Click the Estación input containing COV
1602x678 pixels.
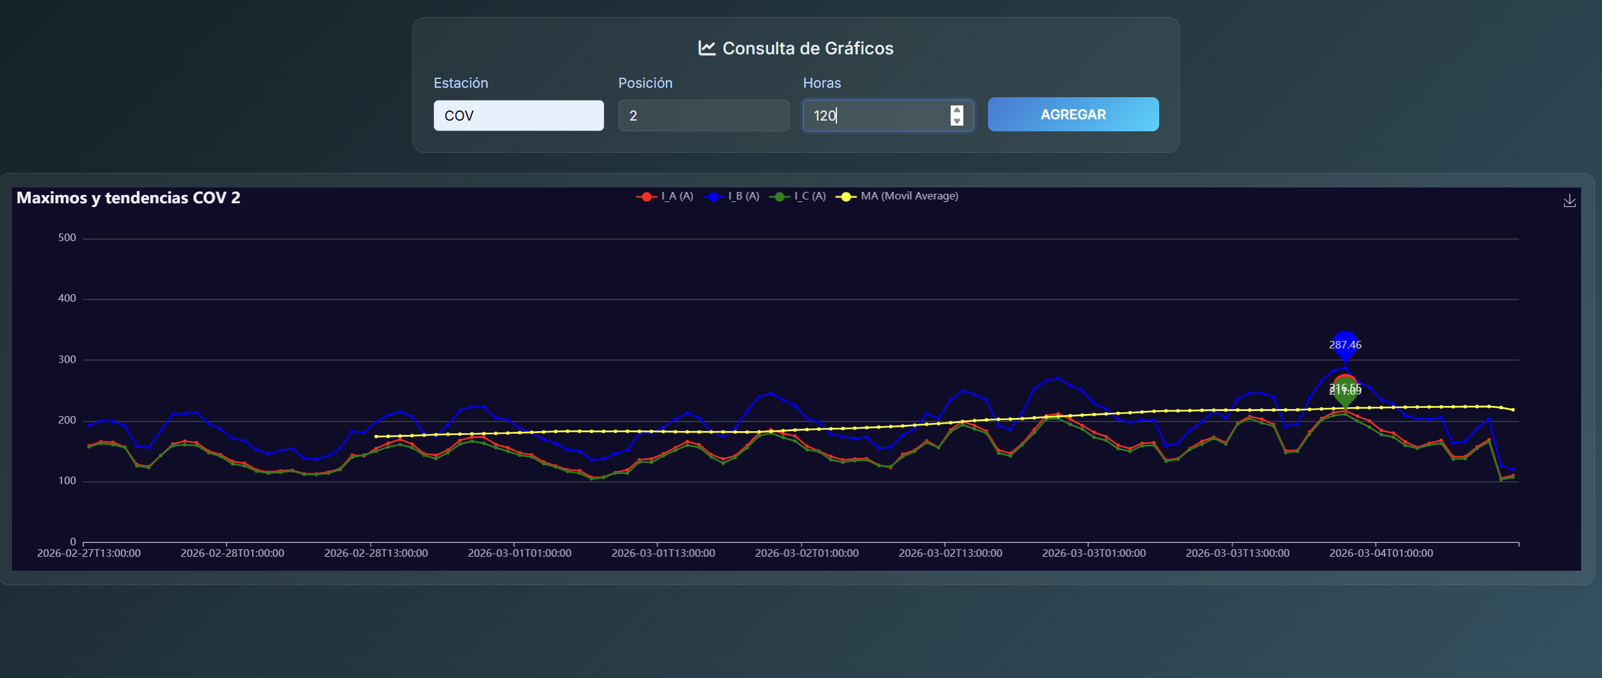[518, 116]
